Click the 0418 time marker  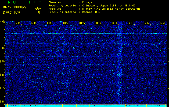(x=130, y=23)
